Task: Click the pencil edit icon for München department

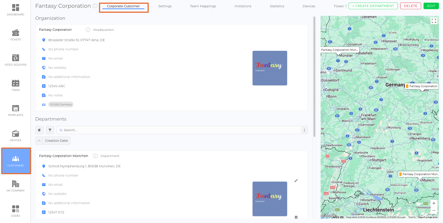Action: tap(296, 181)
